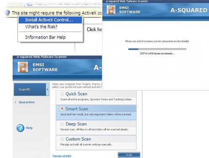
Task: Click the Emsi Software logo in the scanner window
Action: click(23, 67)
